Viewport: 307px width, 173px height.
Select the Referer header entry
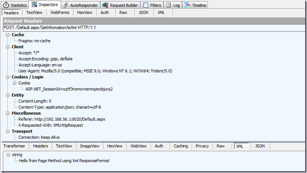61,119
